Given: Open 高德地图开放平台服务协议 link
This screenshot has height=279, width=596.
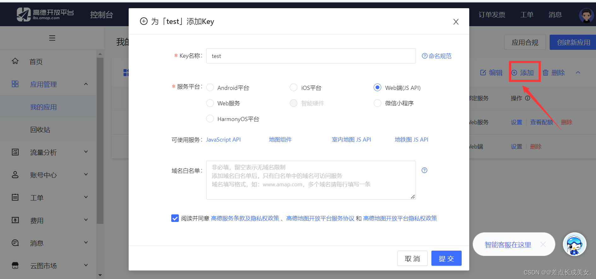Looking at the screenshot, I should [x=320, y=218].
